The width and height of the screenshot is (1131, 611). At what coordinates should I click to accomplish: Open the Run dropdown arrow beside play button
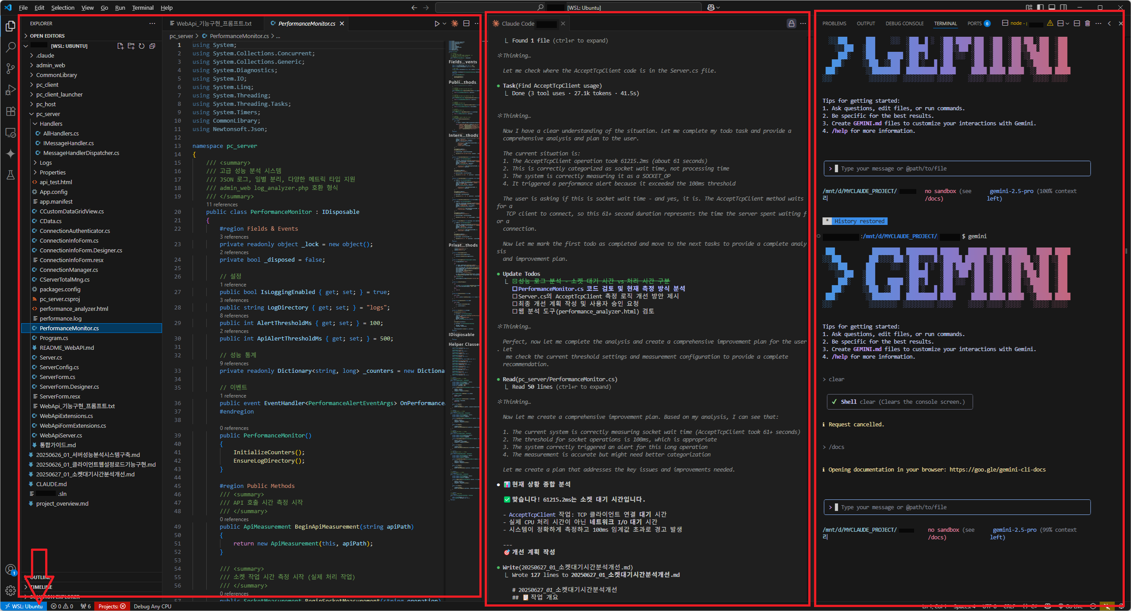[444, 23]
